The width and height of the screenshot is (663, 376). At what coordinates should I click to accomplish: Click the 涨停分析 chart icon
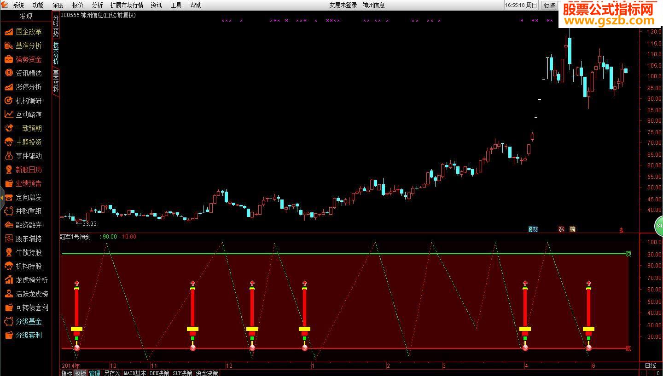pos(9,87)
